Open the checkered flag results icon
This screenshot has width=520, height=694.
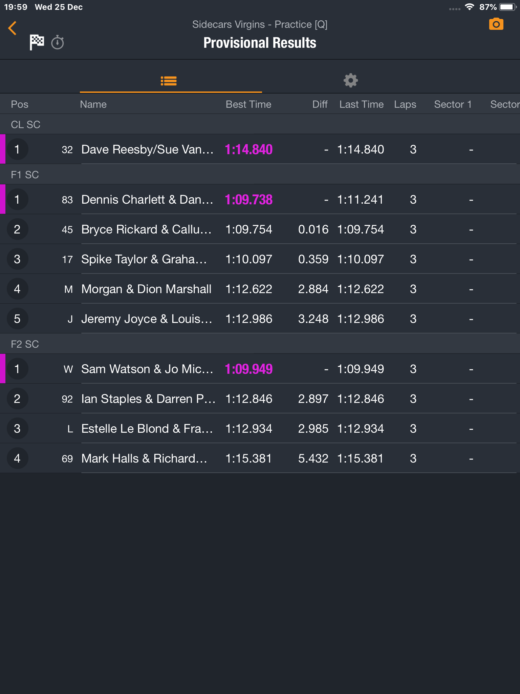(37, 42)
